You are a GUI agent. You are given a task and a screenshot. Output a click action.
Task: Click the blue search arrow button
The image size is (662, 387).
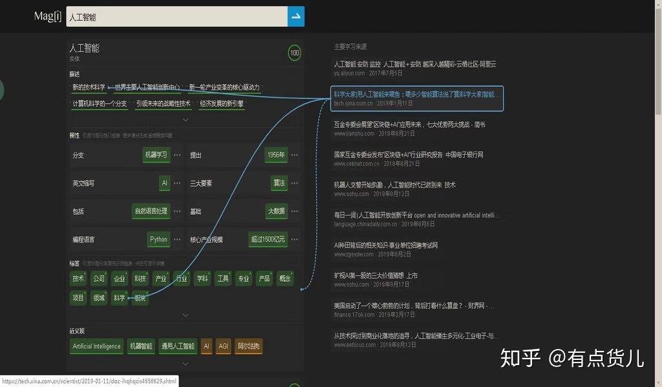tap(295, 16)
